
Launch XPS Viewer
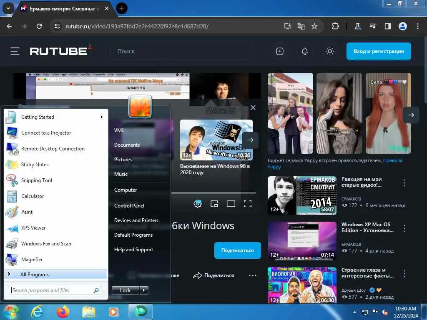coord(55,228)
